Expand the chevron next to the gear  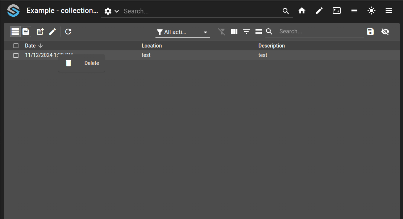116,11
